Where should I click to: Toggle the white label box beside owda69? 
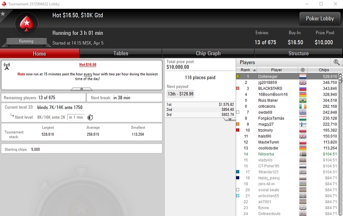[238, 112]
